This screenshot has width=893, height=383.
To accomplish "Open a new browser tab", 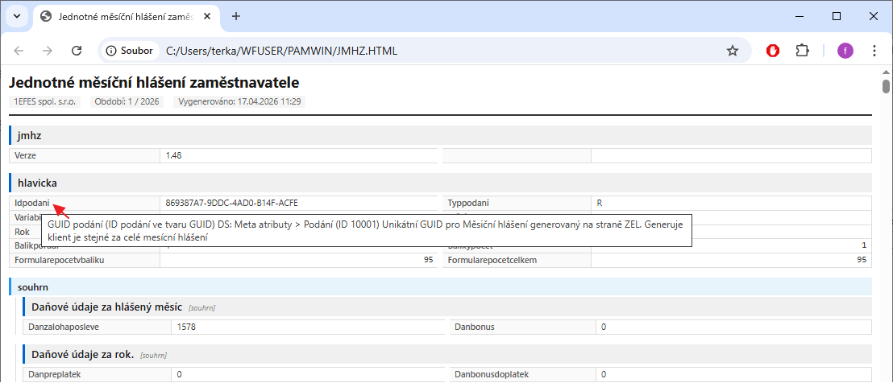I will (236, 16).
